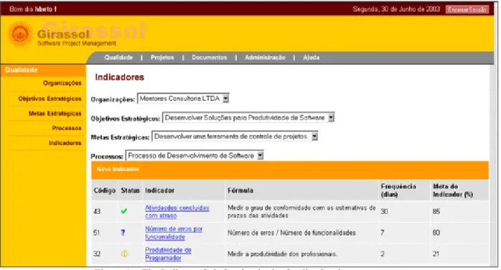The image size is (501, 270).
Task: Click the date 'Segunda, 30 de Junho de 2003'
Action: click(x=396, y=9)
